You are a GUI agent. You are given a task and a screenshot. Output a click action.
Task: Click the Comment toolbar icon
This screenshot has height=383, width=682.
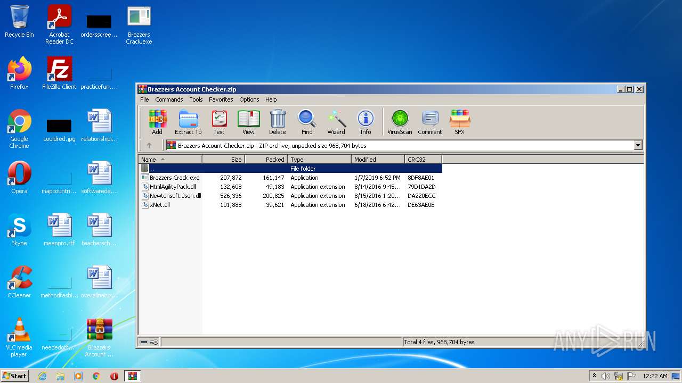click(x=430, y=122)
